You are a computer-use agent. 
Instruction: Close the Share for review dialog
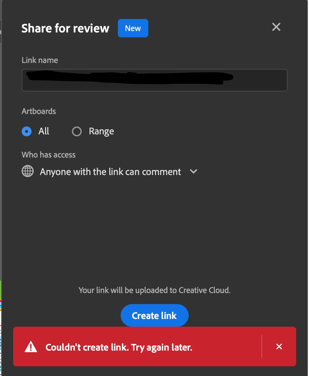pos(276,27)
